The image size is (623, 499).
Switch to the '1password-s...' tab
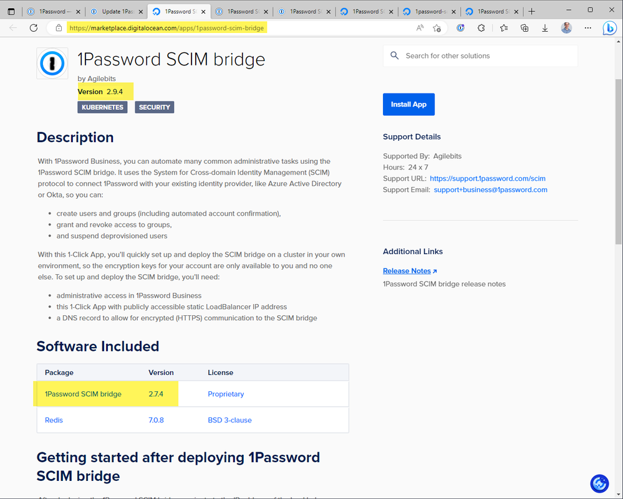(428, 11)
